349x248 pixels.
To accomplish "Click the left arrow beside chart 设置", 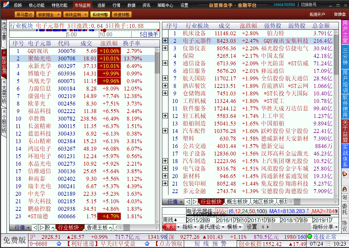I will click(x=262, y=227).
